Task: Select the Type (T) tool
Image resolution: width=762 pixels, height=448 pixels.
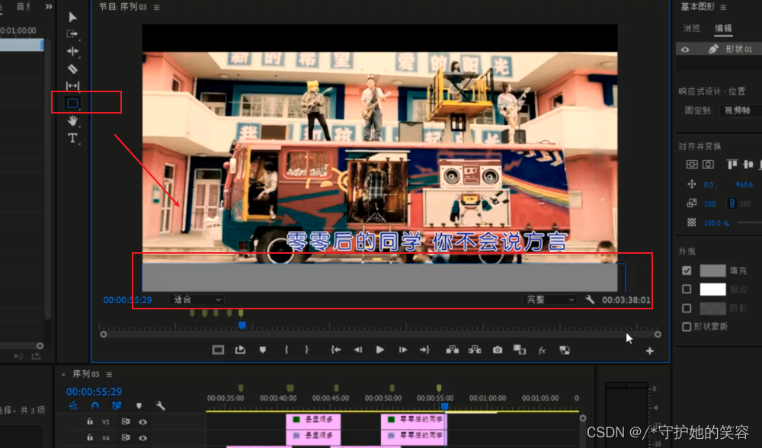Action: [x=72, y=138]
